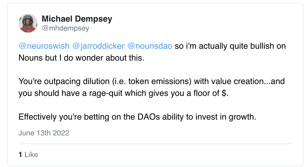The width and height of the screenshot is (307, 167).
Task: Click the number 1 in the like count
Action: (20, 154)
